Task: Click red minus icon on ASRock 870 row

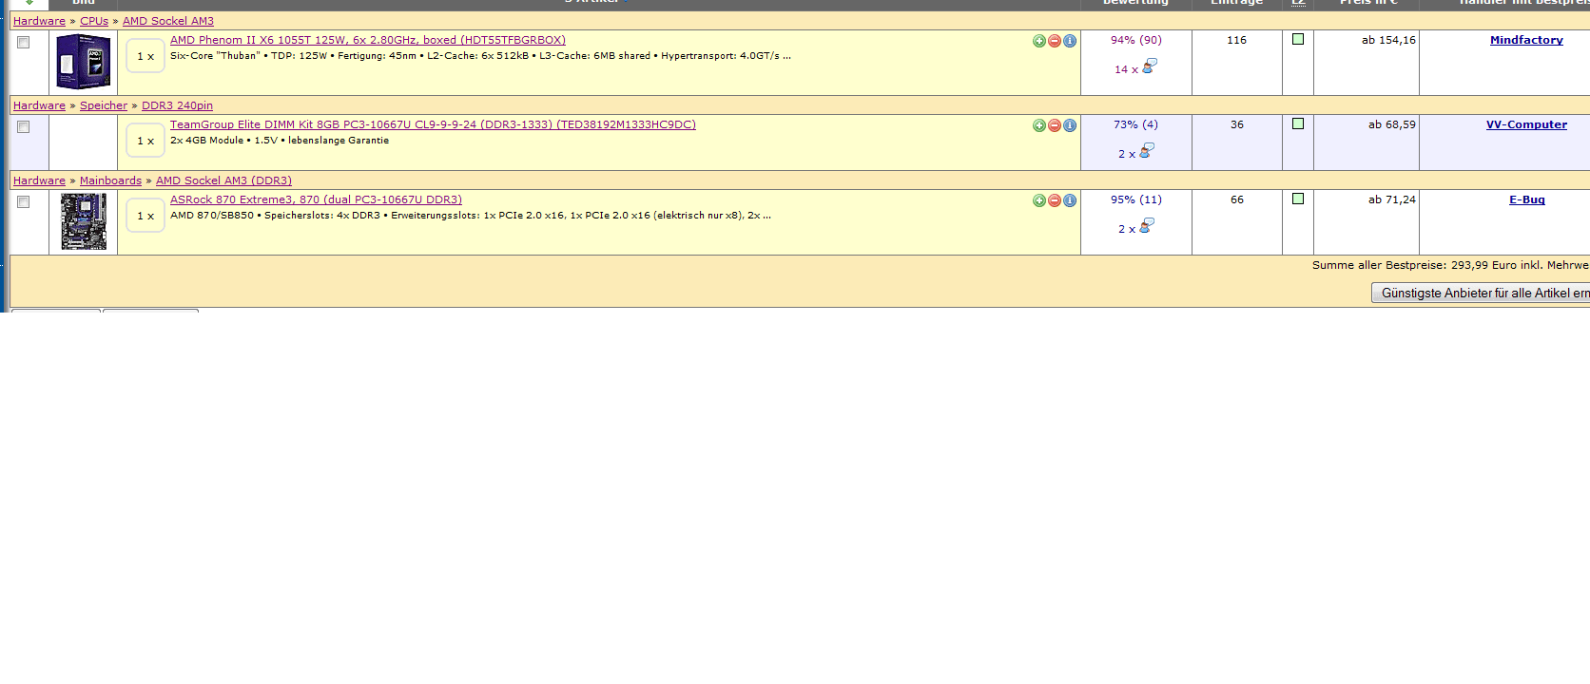Action: coord(1055,200)
